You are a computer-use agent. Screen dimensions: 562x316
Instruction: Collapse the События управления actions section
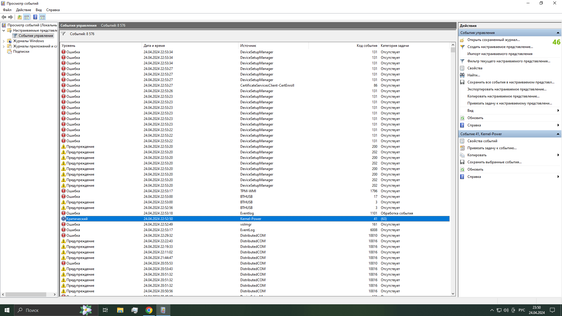[558, 33]
